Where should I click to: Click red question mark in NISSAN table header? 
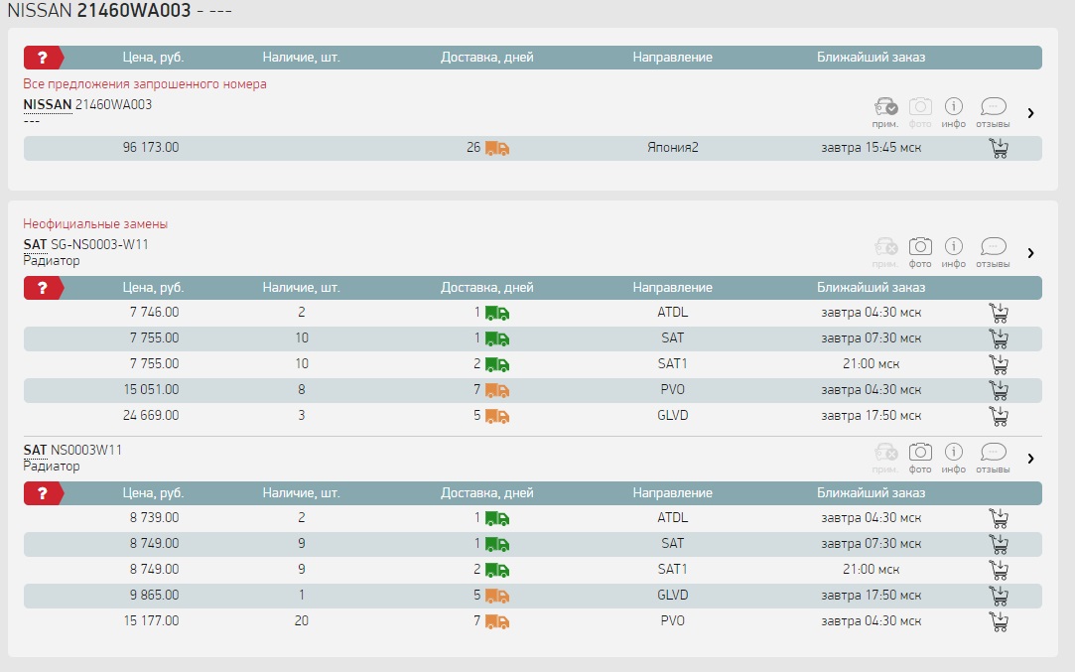coord(44,58)
